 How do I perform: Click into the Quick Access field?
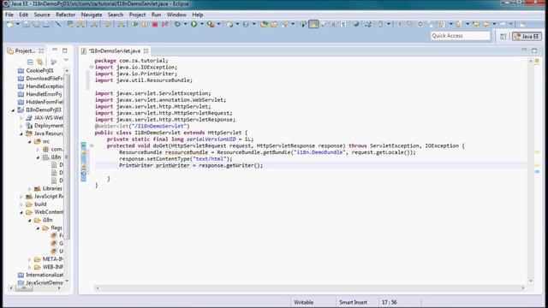[x=461, y=36]
